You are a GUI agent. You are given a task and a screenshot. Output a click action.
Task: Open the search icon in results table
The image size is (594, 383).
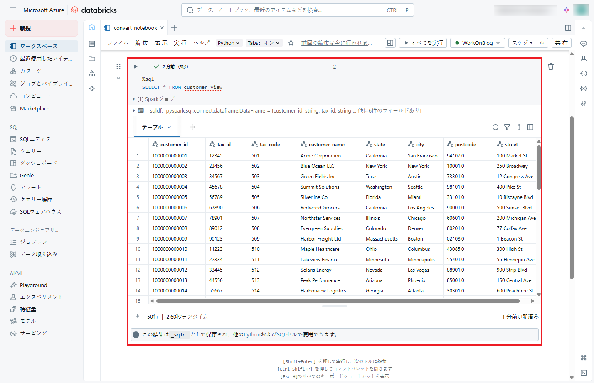495,127
